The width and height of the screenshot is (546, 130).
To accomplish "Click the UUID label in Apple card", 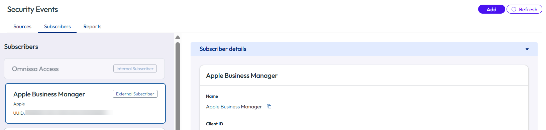I will 19,113.
